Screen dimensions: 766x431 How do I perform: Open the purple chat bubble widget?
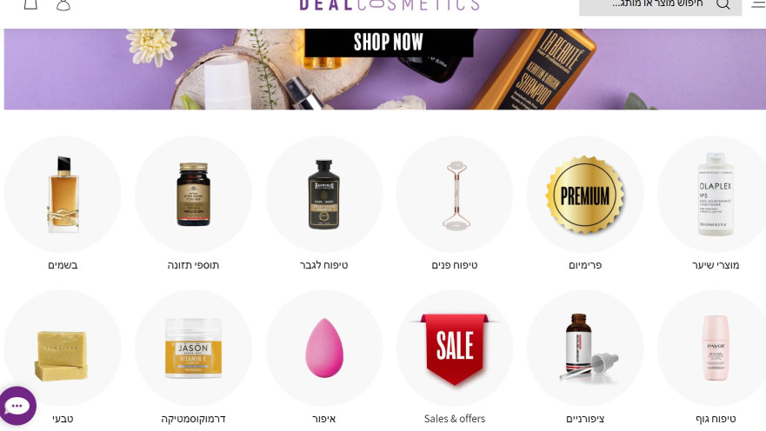coord(17,406)
